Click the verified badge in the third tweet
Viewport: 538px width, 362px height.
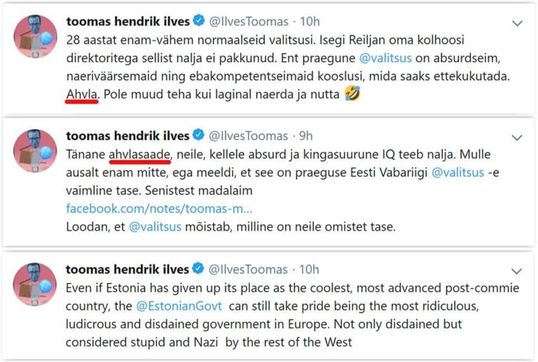click(198, 270)
